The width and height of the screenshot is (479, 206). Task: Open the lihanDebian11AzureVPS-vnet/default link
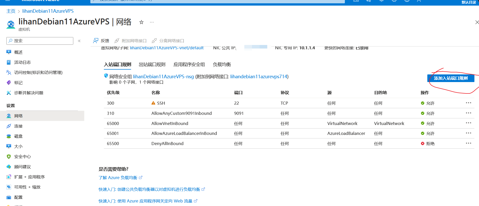point(167,48)
